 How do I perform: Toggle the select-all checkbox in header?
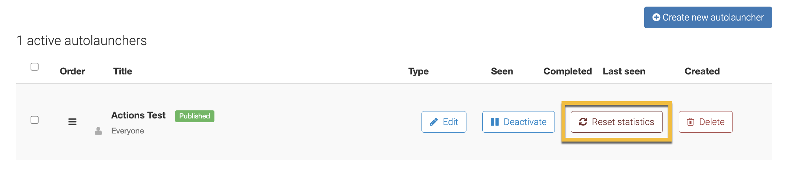pos(35,67)
